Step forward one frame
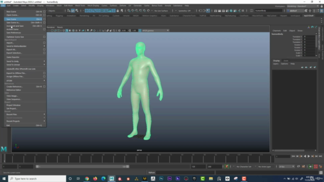Viewport: 324px width, 182px height. 316,156
